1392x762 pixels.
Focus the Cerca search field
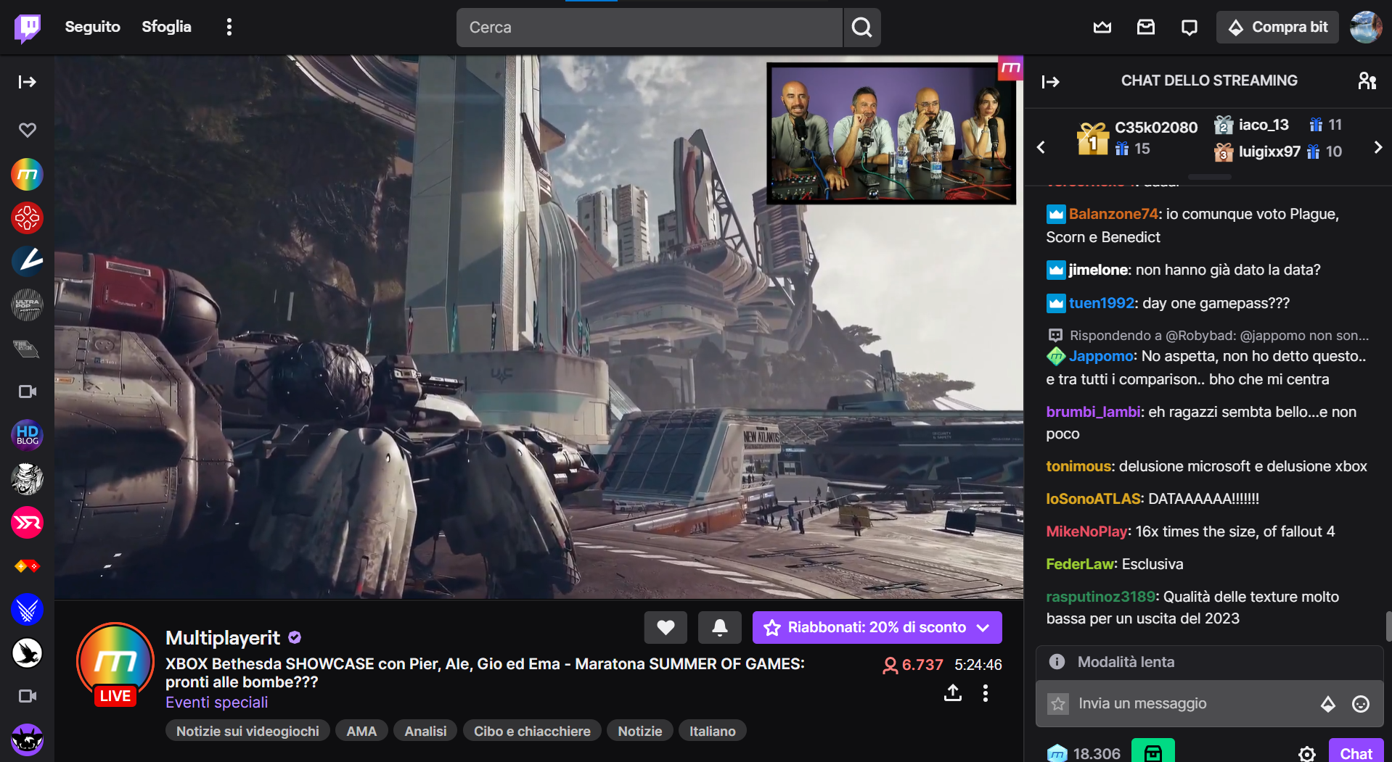[x=650, y=28]
